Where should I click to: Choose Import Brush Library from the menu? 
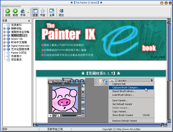pyautogui.click(x=124, y=91)
